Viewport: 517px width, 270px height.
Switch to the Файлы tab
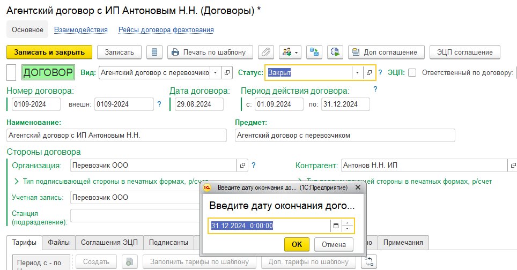click(58, 243)
